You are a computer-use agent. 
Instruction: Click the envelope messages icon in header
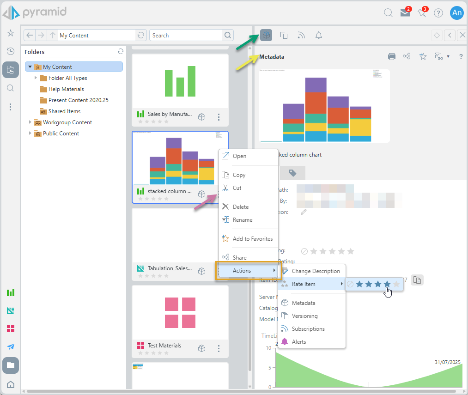(x=405, y=13)
